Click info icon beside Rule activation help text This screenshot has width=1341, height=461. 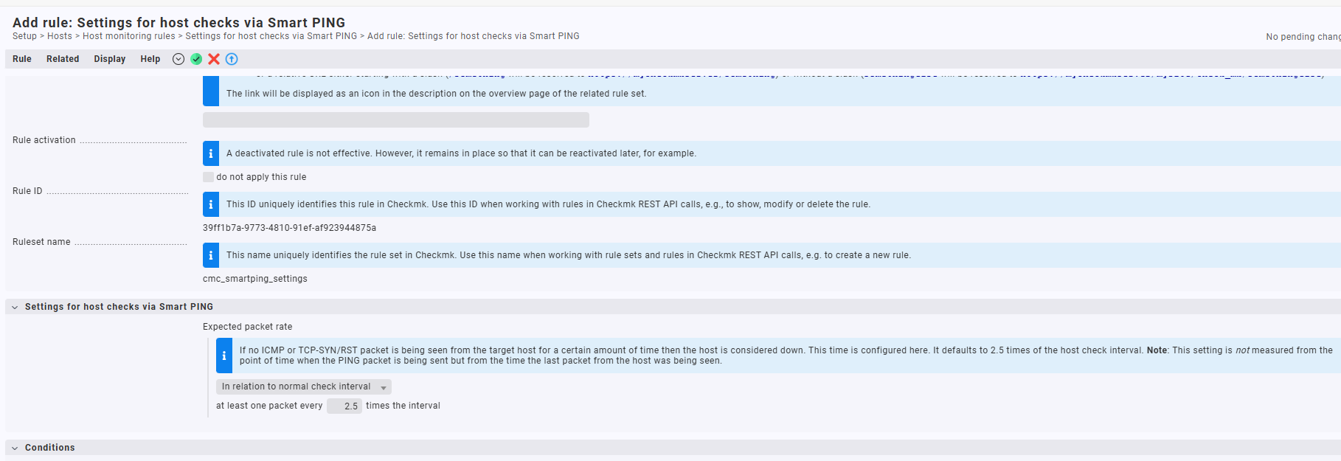(211, 153)
